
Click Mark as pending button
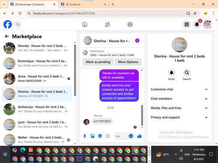pyautogui.click(x=98, y=62)
